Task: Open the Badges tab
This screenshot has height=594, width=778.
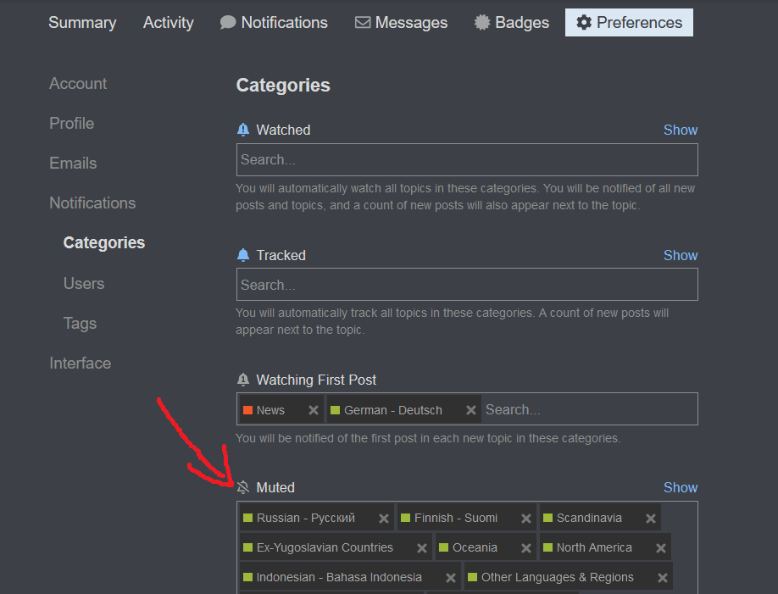Action: click(512, 22)
